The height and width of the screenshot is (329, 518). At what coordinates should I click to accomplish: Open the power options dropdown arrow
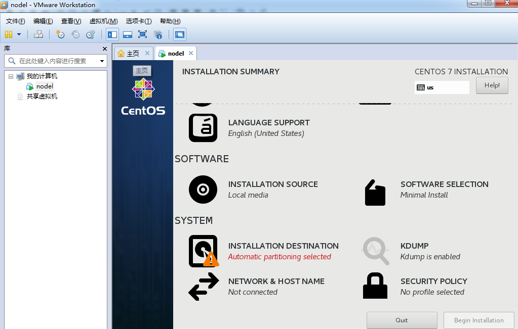[x=19, y=34]
